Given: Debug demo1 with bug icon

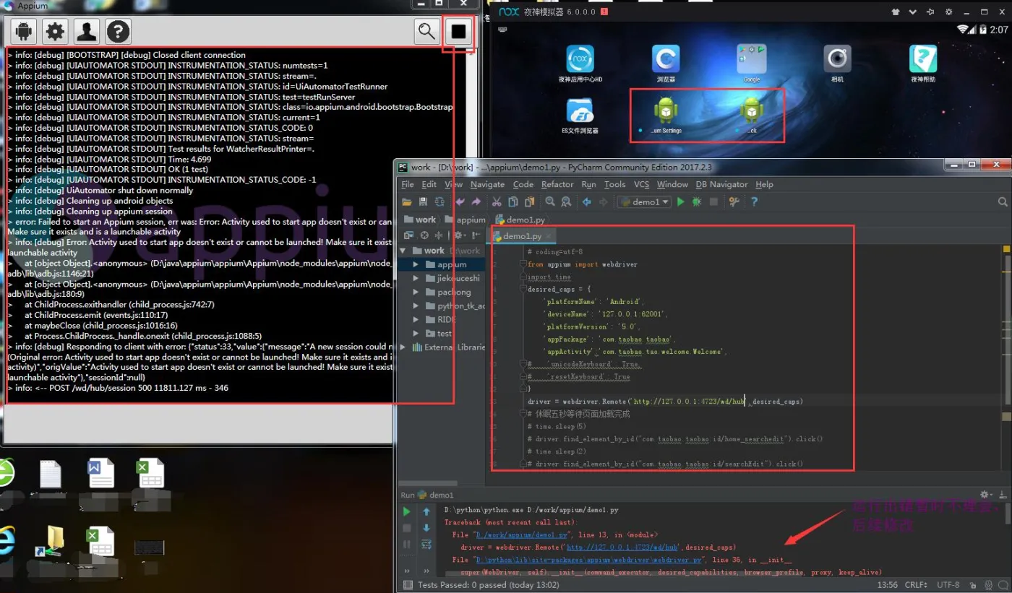Looking at the screenshot, I should point(697,202).
